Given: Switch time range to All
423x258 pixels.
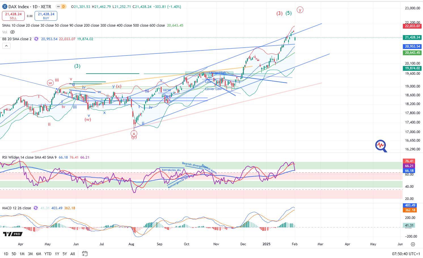Looking at the screenshot, I should pos(73,254).
